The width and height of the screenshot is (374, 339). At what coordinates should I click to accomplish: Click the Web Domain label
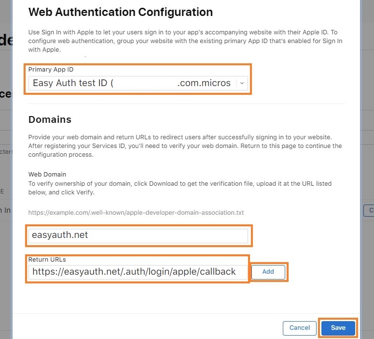point(47,174)
